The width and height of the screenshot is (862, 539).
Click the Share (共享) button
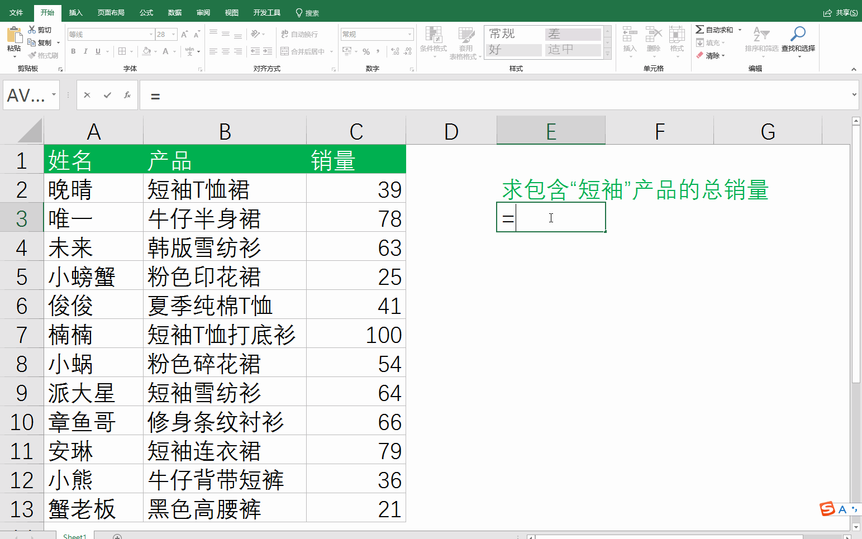click(x=841, y=12)
